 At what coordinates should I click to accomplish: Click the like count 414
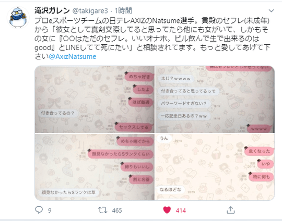pyautogui.click(x=181, y=211)
